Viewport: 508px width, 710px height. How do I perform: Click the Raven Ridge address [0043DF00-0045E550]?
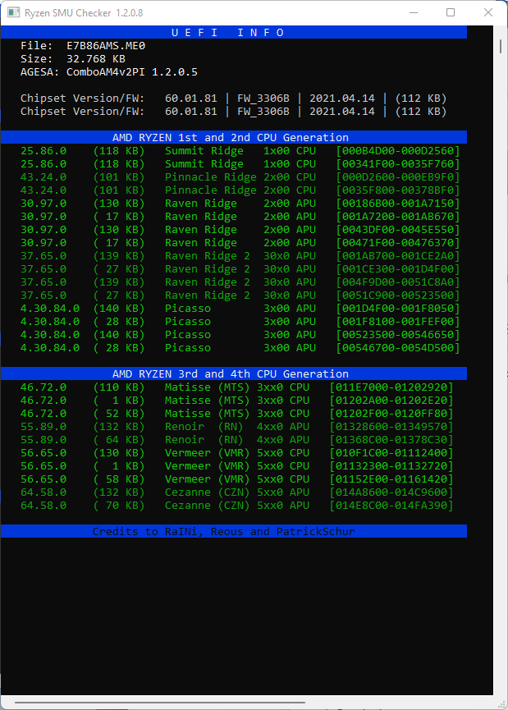pos(398,230)
